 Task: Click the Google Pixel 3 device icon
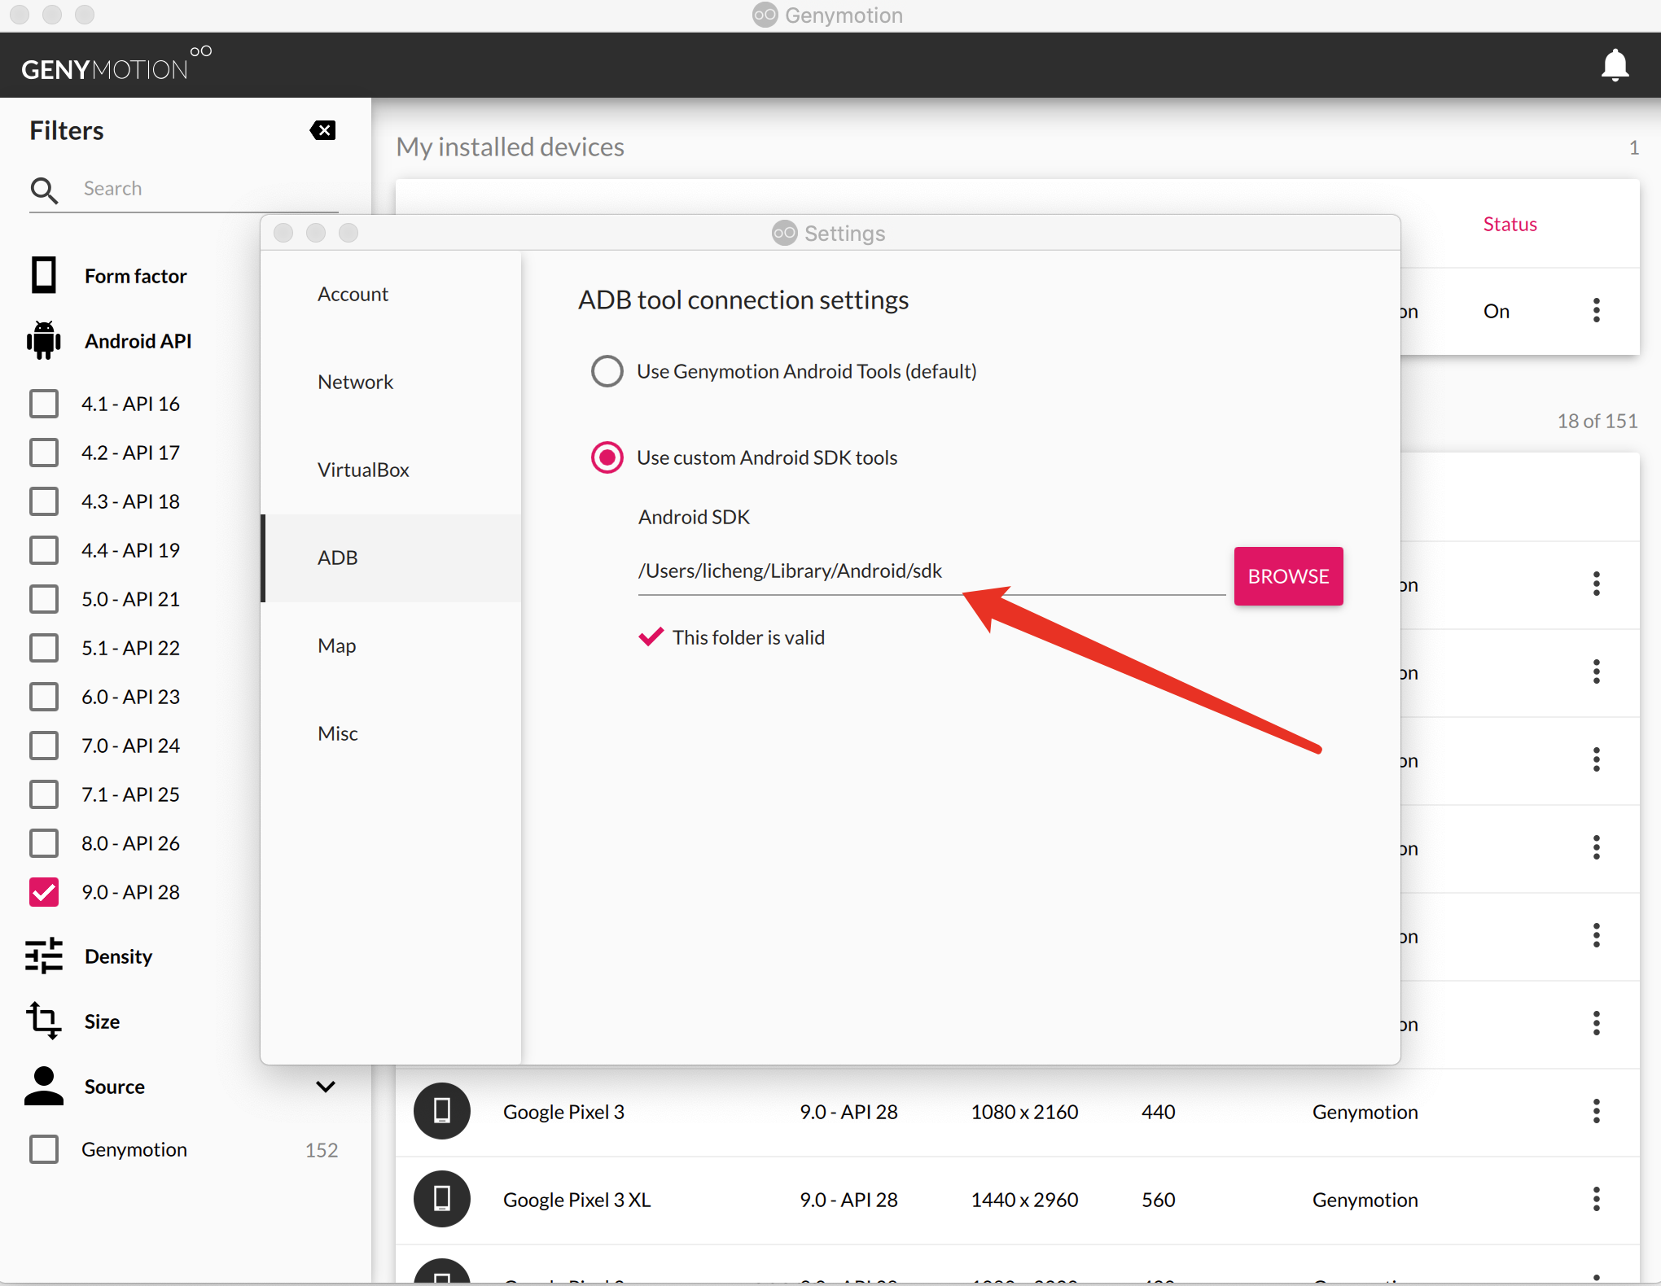tap(442, 1111)
